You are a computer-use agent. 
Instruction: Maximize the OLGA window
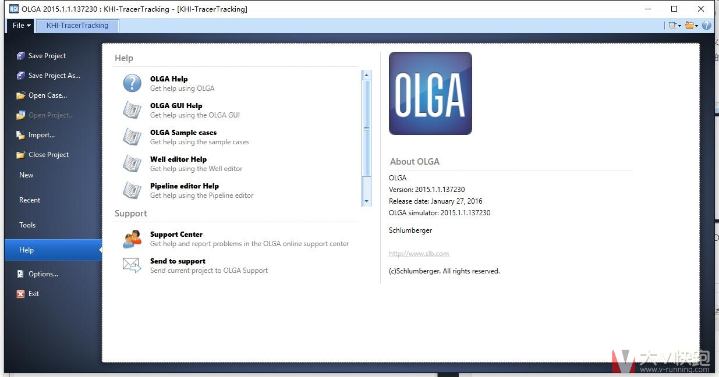click(674, 9)
